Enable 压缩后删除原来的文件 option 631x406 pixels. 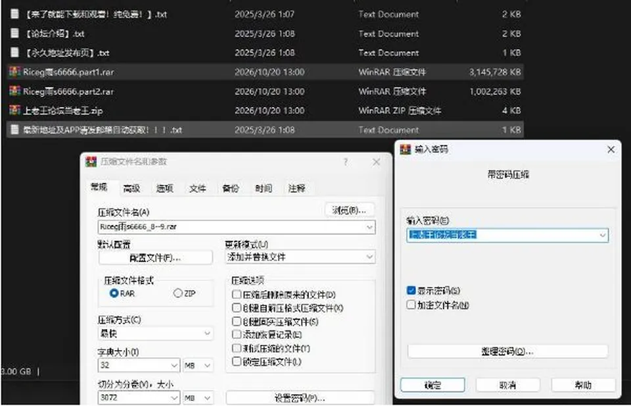point(237,294)
